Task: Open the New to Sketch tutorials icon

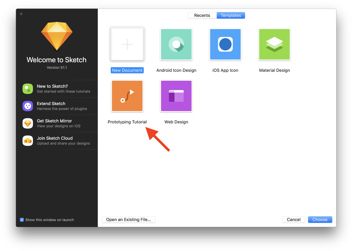Action: [28, 89]
